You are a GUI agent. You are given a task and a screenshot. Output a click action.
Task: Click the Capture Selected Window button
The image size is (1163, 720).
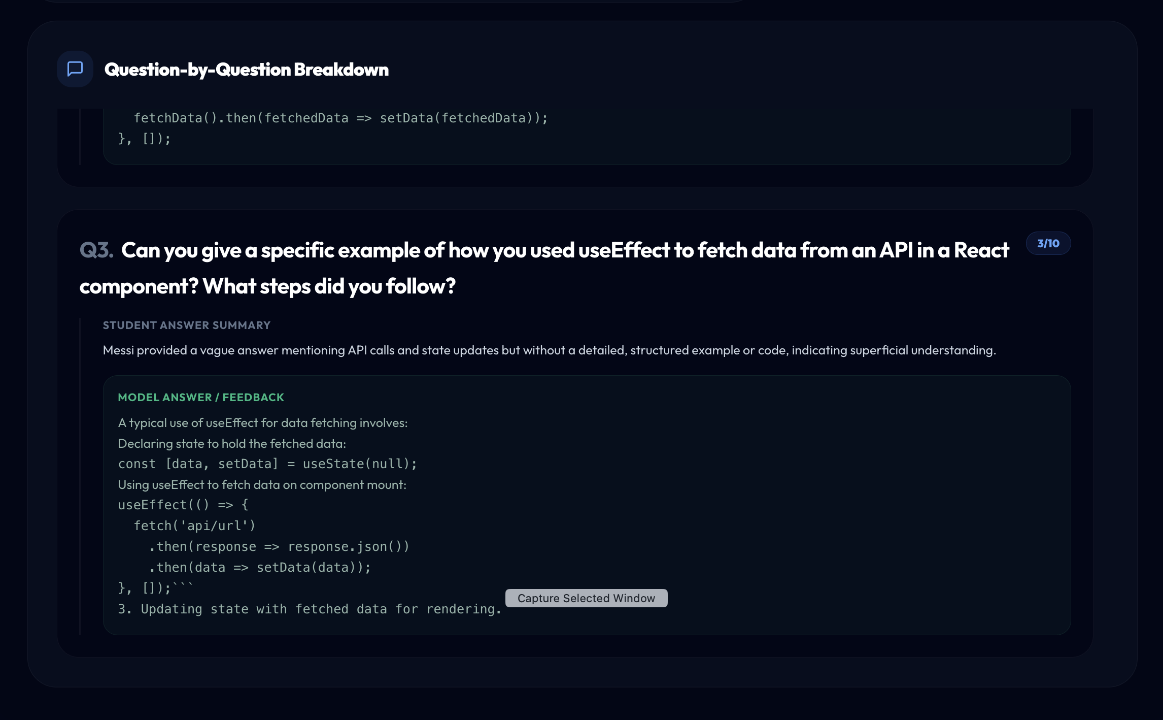pos(586,598)
